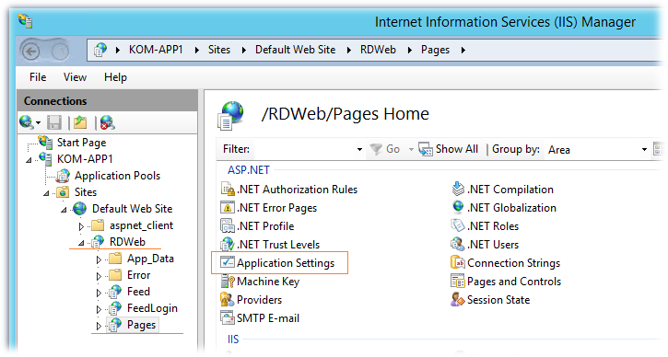
Task: Click the arrow after Pages in breadcrumb
Action: point(463,51)
